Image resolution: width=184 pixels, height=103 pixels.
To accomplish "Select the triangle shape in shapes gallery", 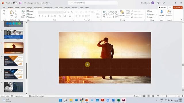I will tap(104, 14).
